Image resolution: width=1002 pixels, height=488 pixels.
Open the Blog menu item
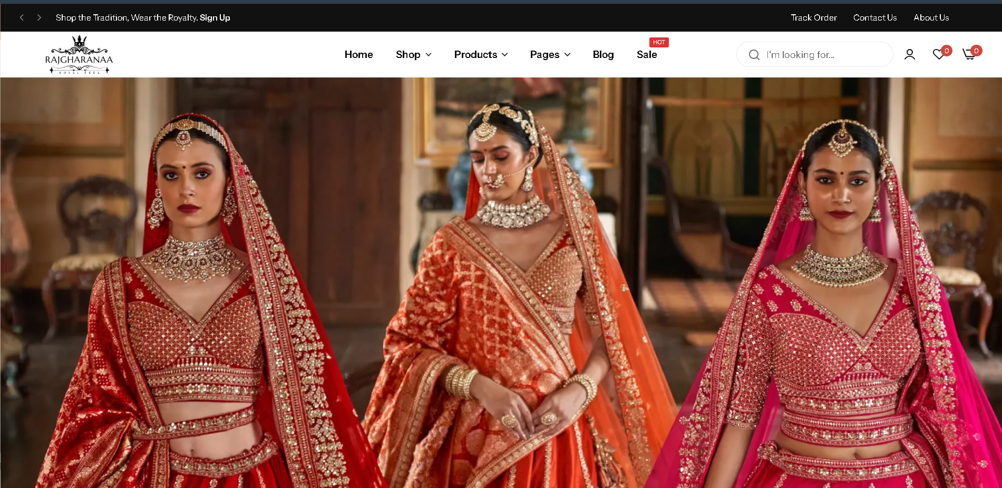point(603,54)
